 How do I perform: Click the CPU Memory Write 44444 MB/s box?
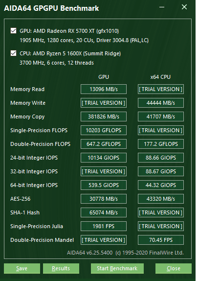click(161, 103)
